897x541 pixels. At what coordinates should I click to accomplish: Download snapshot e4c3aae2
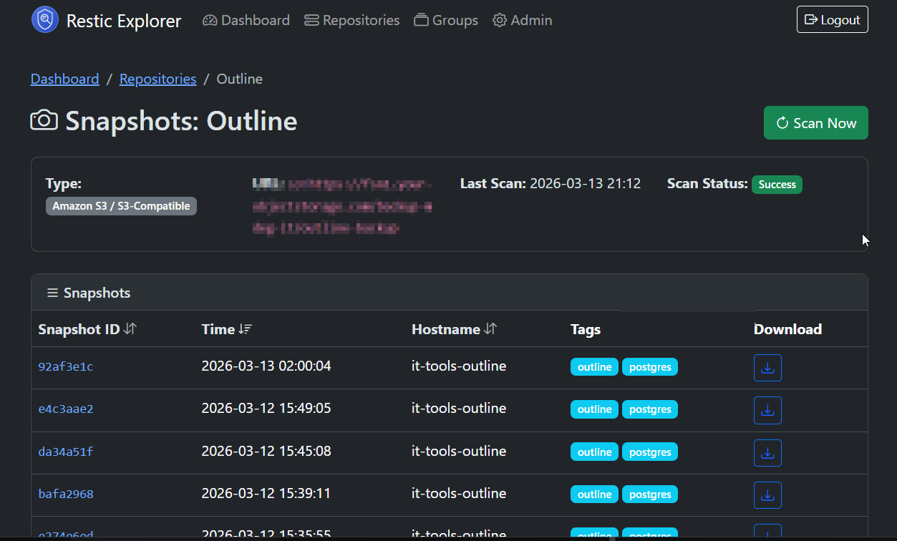point(767,410)
